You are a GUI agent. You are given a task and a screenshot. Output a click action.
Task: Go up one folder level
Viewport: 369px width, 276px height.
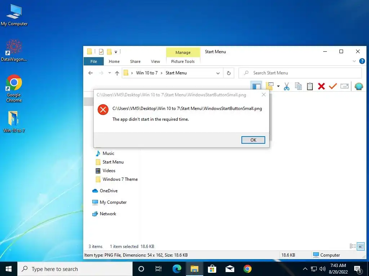pyautogui.click(x=117, y=73)
